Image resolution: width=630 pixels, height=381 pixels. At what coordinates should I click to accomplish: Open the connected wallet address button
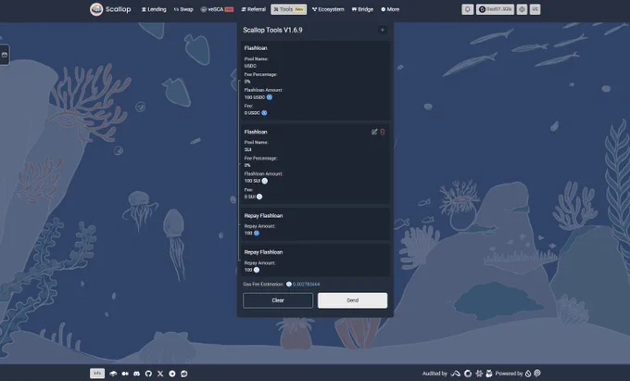pyautogui.click(x=495, y=9)
